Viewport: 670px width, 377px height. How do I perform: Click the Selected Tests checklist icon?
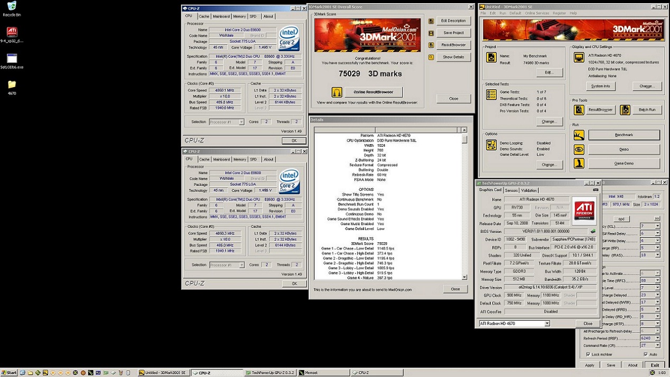(491, 95)
